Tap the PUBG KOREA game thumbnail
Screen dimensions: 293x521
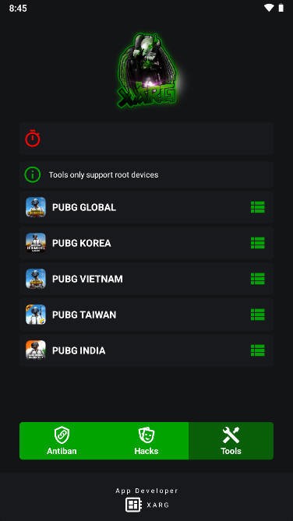click(x=36, y=243)
